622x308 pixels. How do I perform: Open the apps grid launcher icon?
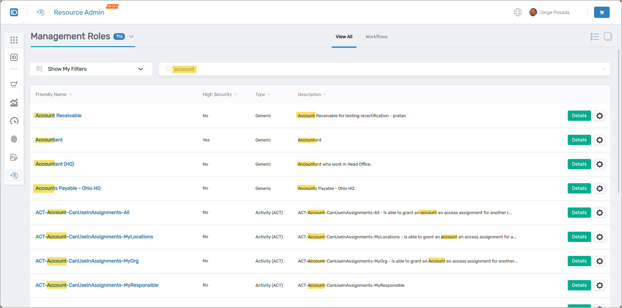[x=14, y=40]
